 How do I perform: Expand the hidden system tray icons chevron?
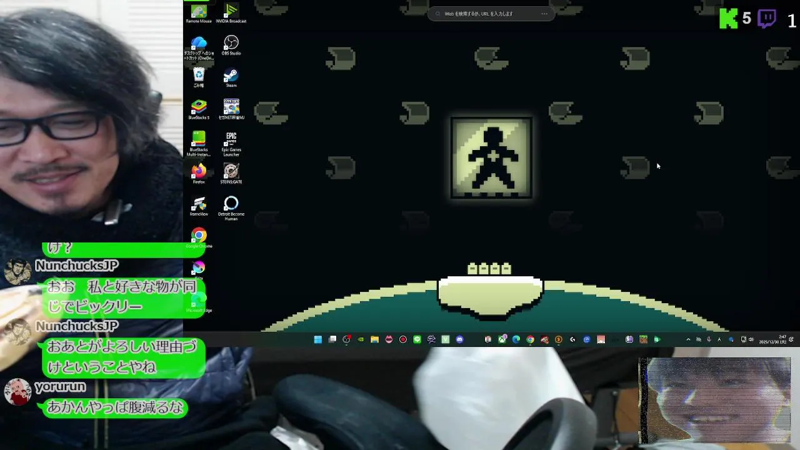pyautogui.click(x=688, y=339)
